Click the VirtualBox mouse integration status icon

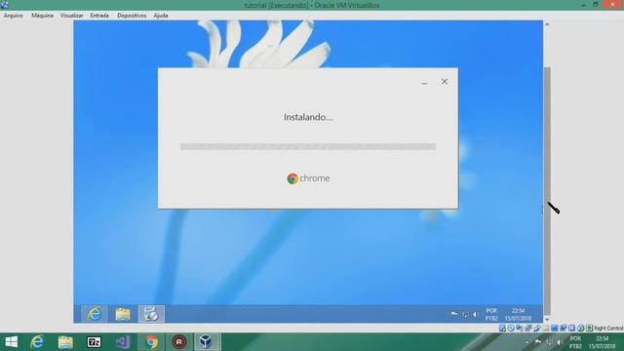(581, 328)
